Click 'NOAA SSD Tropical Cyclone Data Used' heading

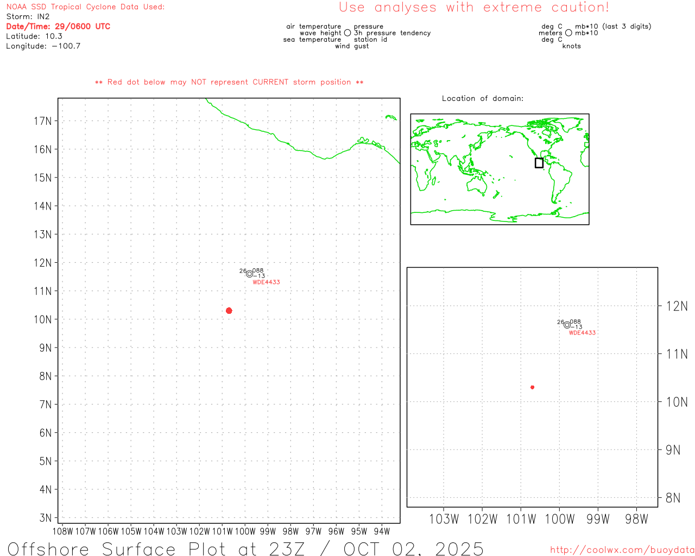(x=85, y=7)
